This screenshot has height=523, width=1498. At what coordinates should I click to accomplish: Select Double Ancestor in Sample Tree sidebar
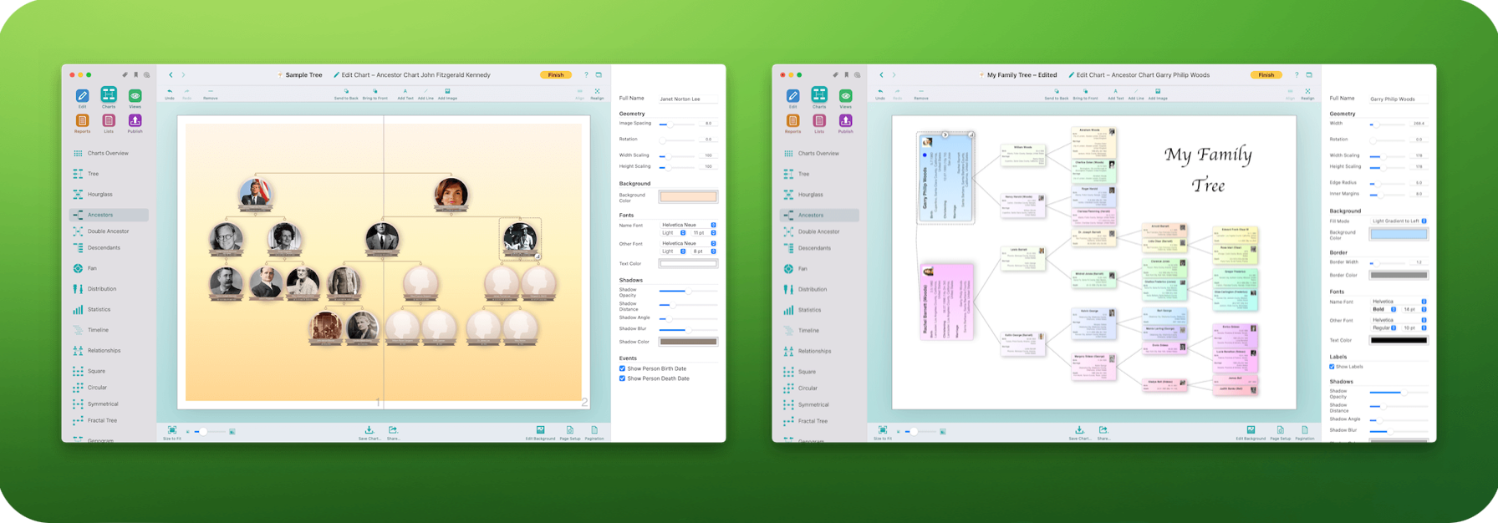109,231
